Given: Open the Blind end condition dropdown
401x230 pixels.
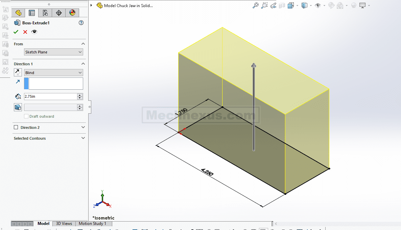Looking at the screenshot, I should [x=53, y=73].
